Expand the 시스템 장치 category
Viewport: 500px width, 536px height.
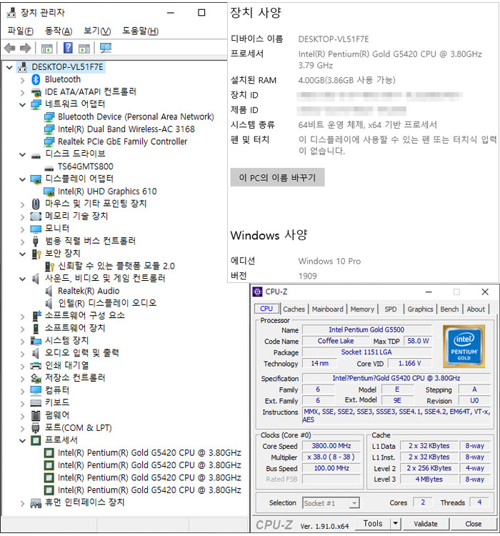[23, 342]
